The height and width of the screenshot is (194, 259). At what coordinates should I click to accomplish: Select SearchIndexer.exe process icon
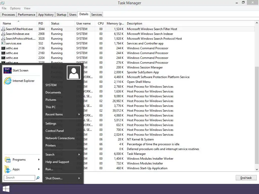(x=3, y=34)
